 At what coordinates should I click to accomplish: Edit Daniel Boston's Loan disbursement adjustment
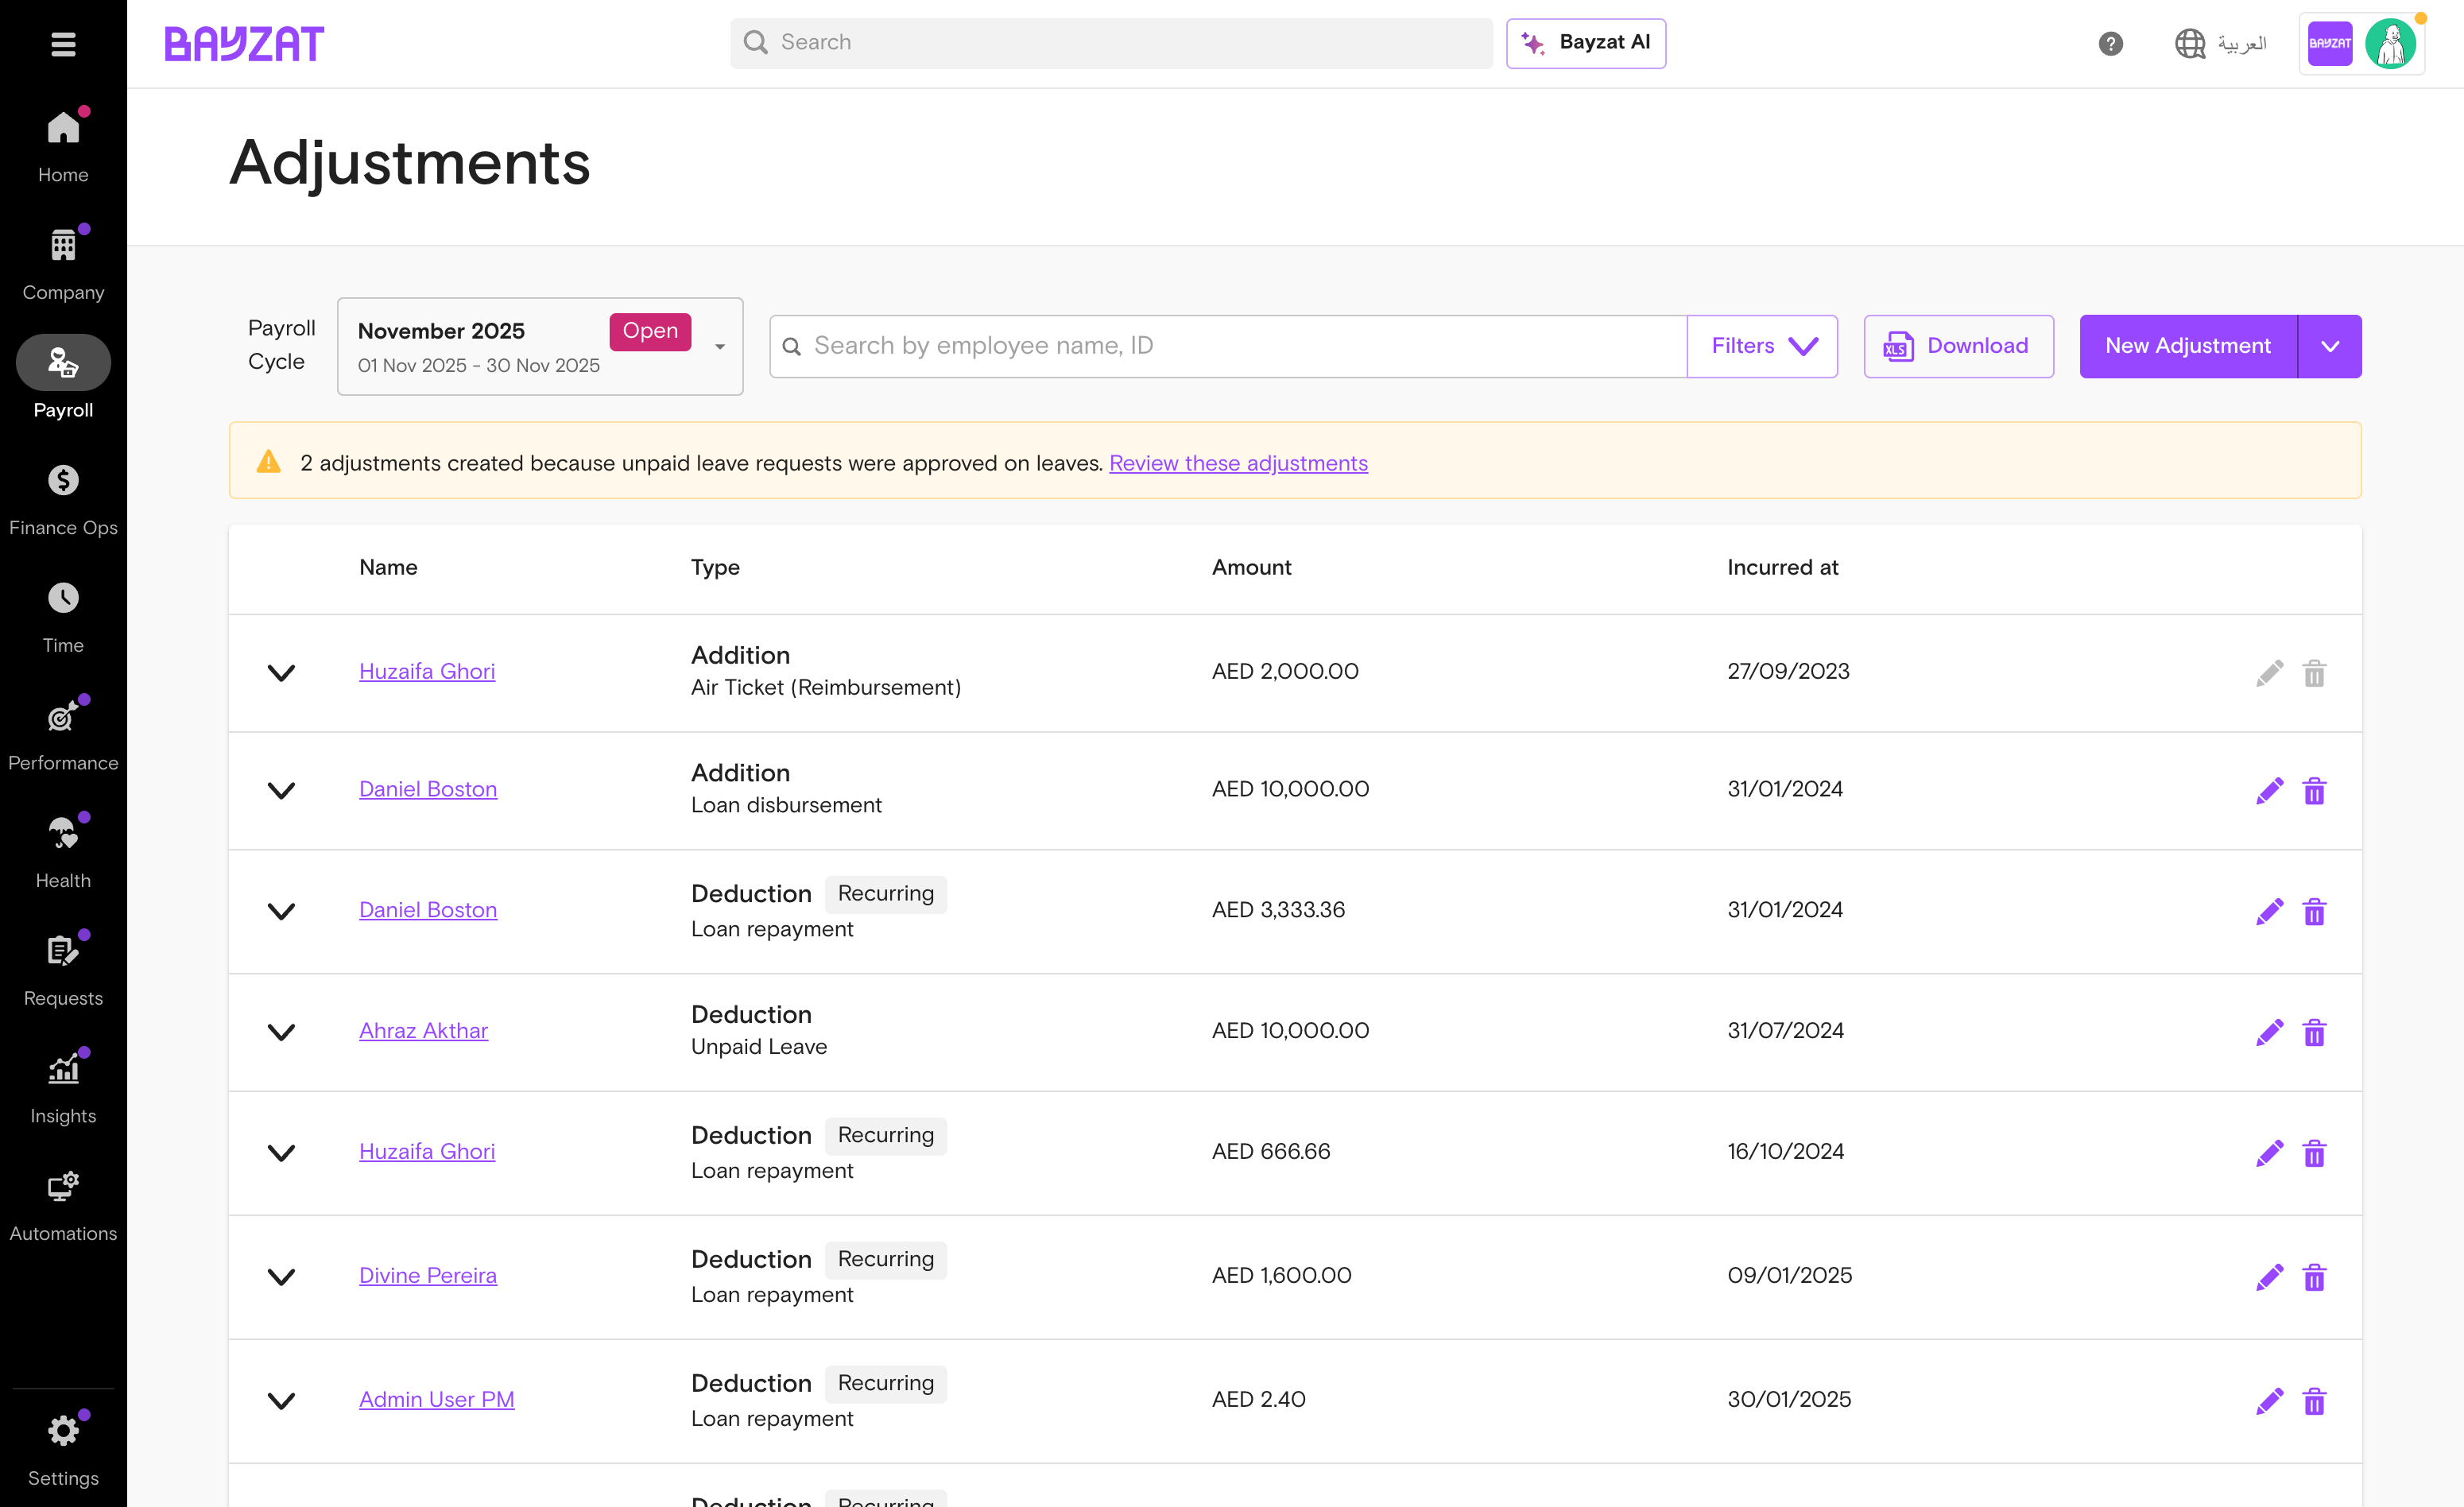(x=2269, y=790)
